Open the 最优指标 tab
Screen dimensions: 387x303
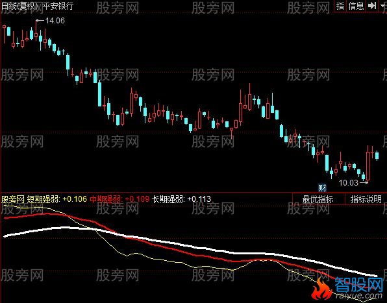[x=318, y=199]
